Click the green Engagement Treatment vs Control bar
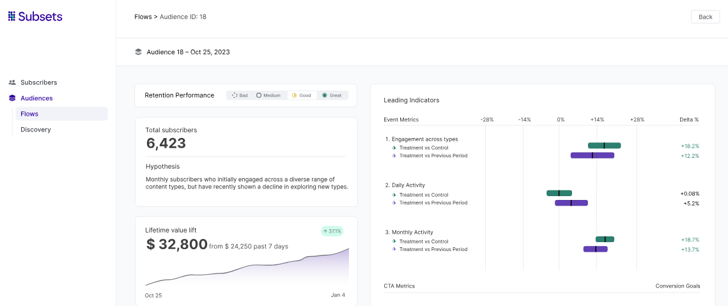 (x=604, y=146)
